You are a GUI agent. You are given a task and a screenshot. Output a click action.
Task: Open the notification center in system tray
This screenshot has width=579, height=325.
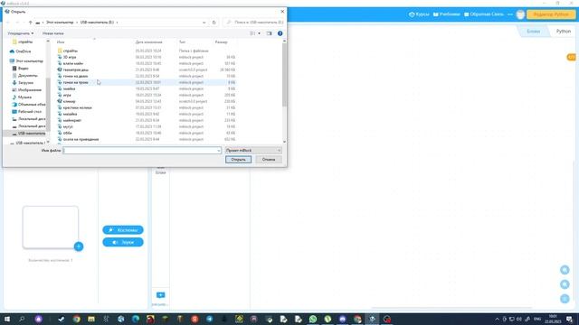(569, 319)
